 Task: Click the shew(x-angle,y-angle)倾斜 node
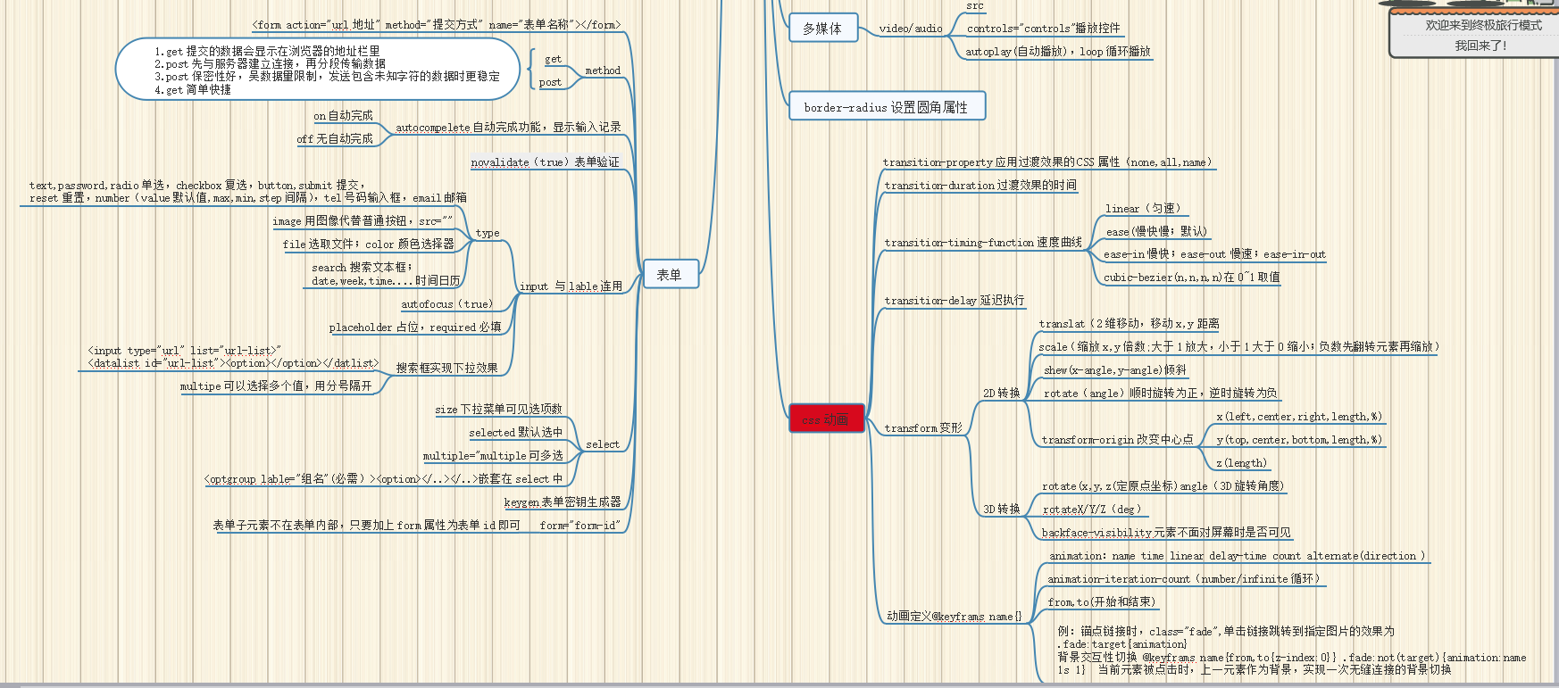pyautogui.click(x=1115, y=370)
